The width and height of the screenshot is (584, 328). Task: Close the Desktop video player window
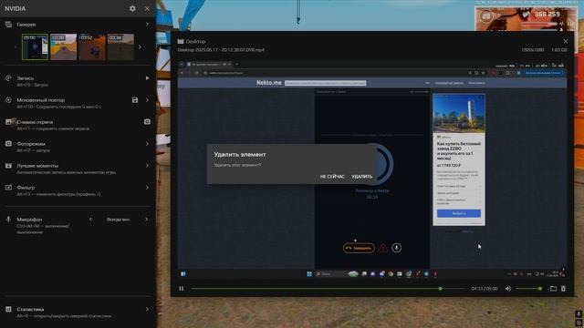(566, 41)
